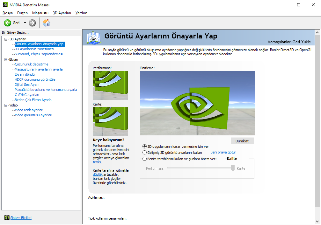
Task: Open the 3D Ayarları menu
Action: click(62, 13)
